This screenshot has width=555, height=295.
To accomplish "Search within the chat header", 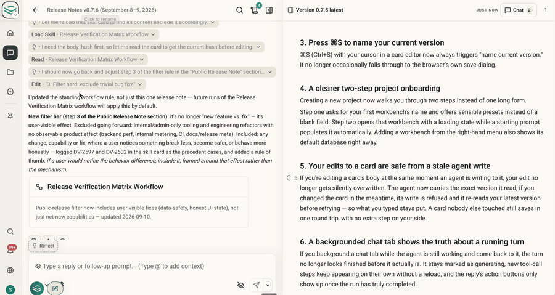I will point(239,10).
